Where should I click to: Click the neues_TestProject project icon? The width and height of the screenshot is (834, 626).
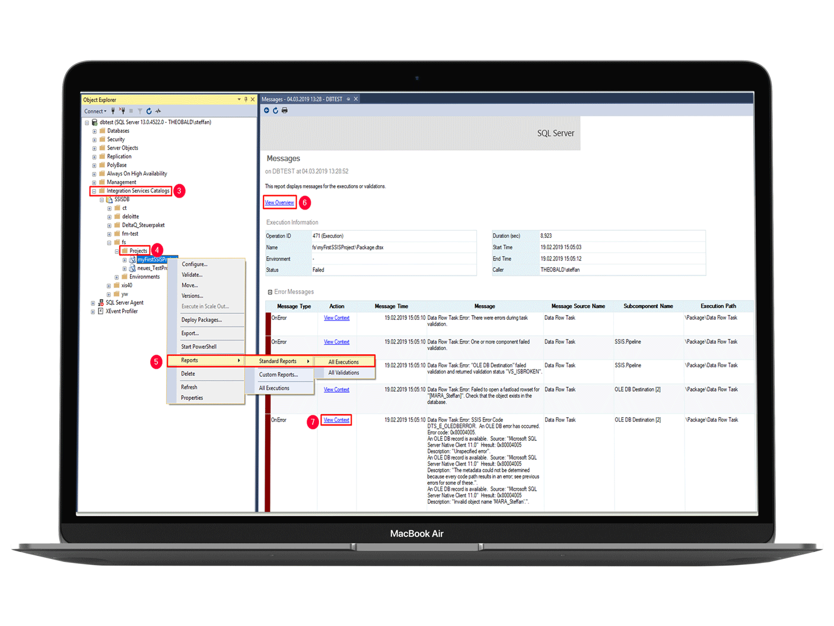tap(132, 268)
